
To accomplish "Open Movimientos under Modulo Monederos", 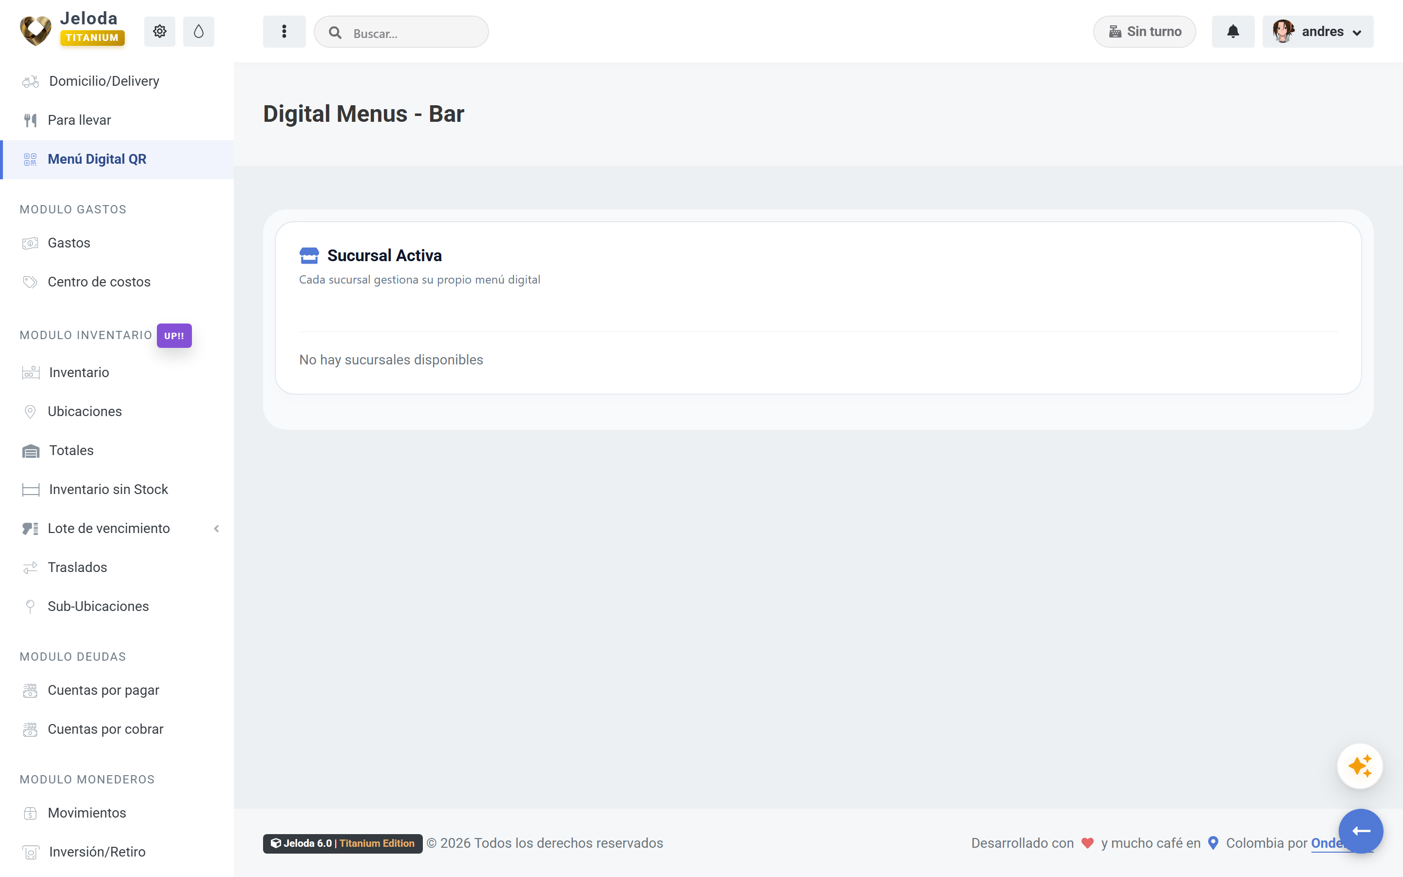I will pyautogui.click(x=117, y=813).
